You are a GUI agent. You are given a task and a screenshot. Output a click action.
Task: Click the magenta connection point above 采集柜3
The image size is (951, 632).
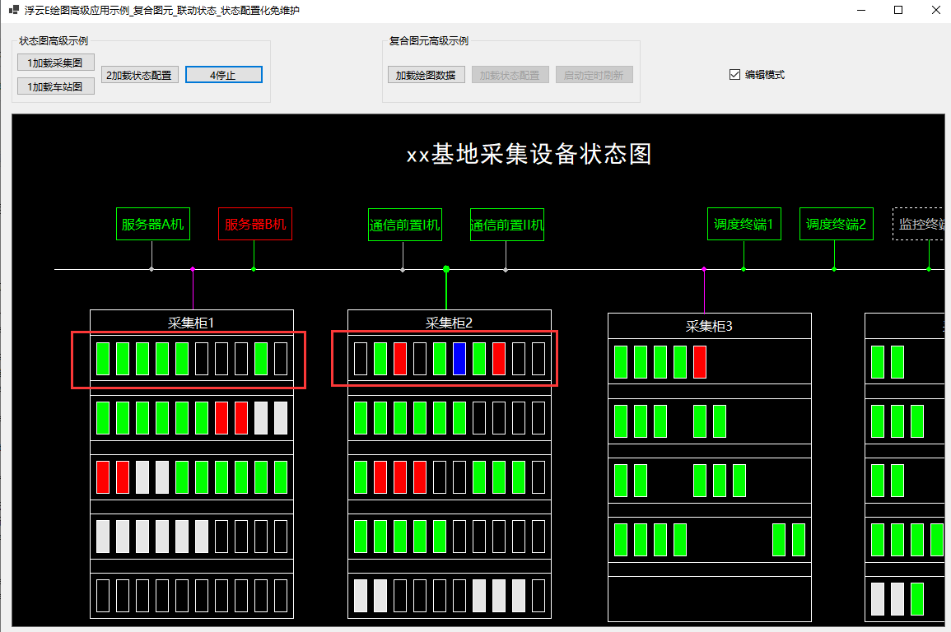[704, 268]
